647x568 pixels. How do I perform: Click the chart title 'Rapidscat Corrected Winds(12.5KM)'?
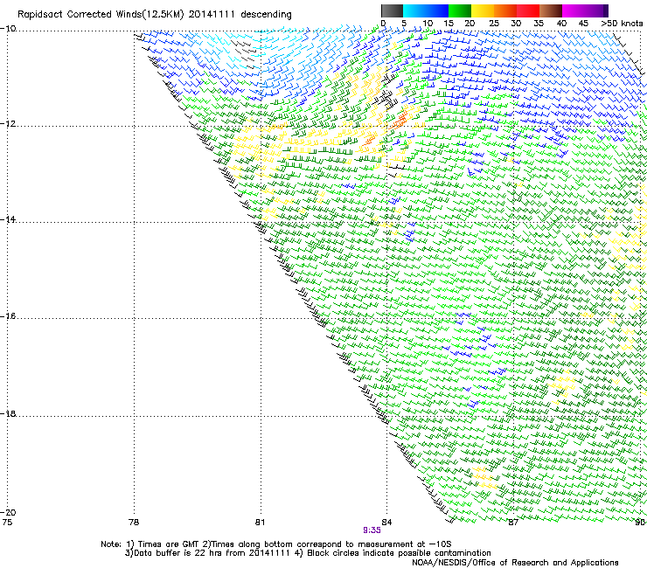101,15
